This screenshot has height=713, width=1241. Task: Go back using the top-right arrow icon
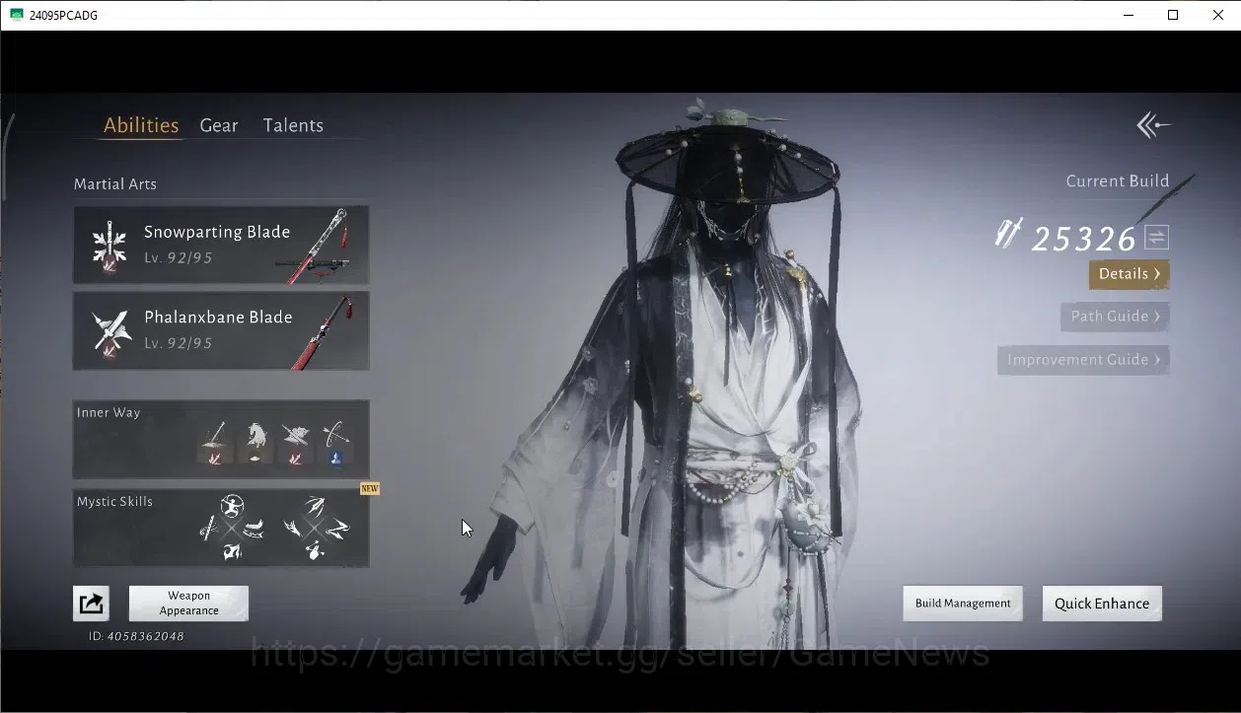1153,125
